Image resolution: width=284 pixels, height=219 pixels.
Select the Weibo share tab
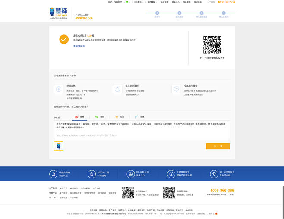click(x=79, y=117)
